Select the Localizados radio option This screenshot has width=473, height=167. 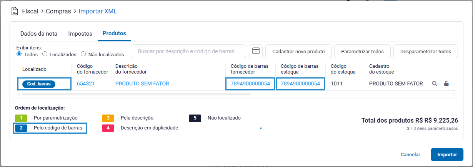pyautogui.click(x=45, y=54)
